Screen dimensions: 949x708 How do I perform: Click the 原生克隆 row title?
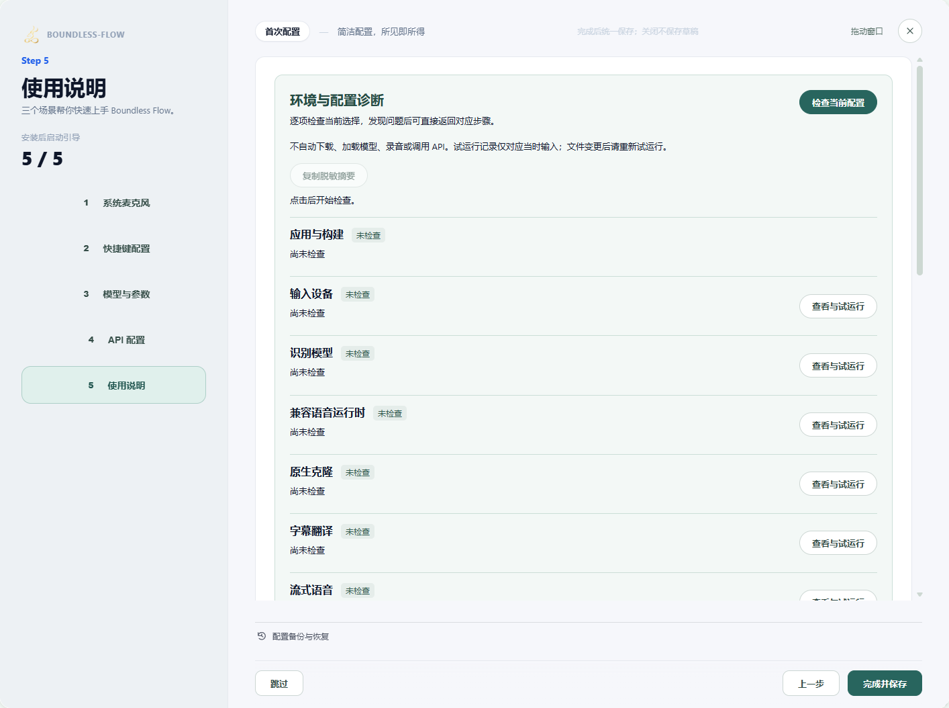[311, 472]
